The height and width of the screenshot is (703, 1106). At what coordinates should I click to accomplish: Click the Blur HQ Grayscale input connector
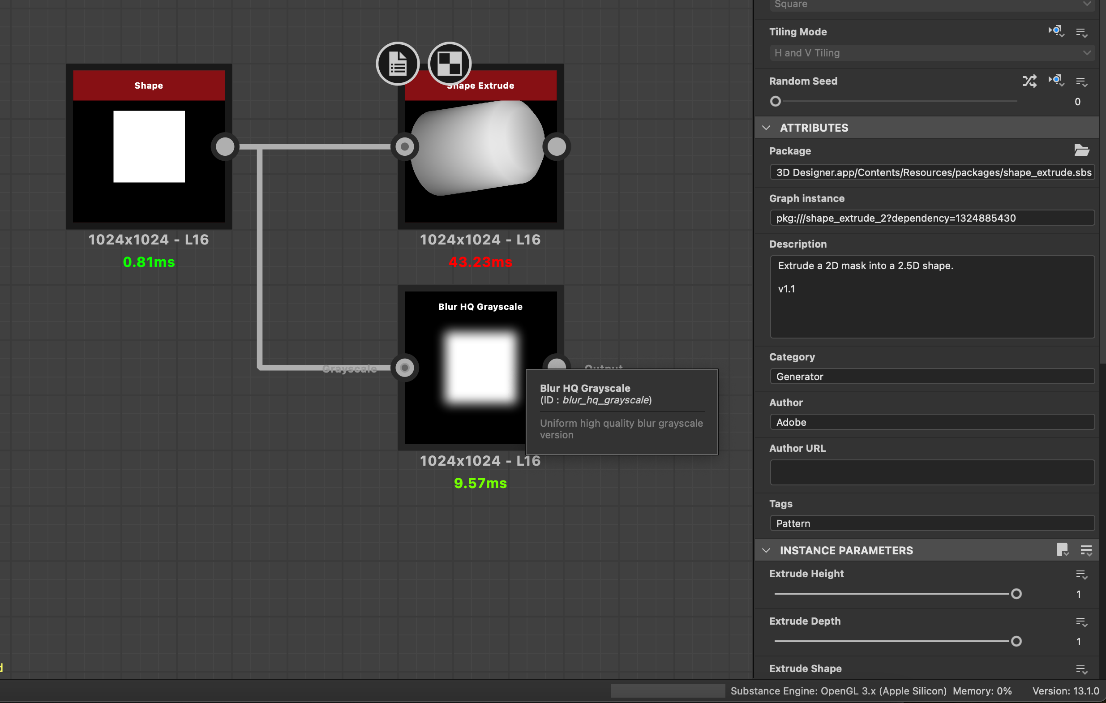point(405,368)
